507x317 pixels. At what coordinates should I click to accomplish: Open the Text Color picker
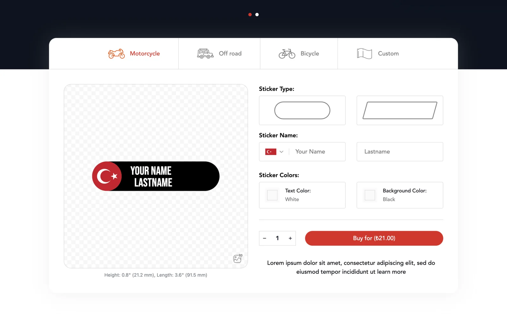302,195
